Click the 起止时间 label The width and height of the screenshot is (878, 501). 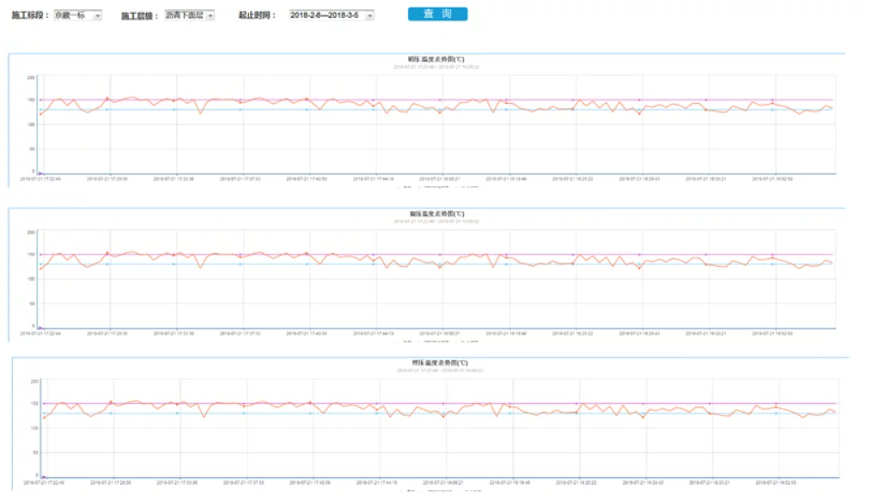point(257,15)
